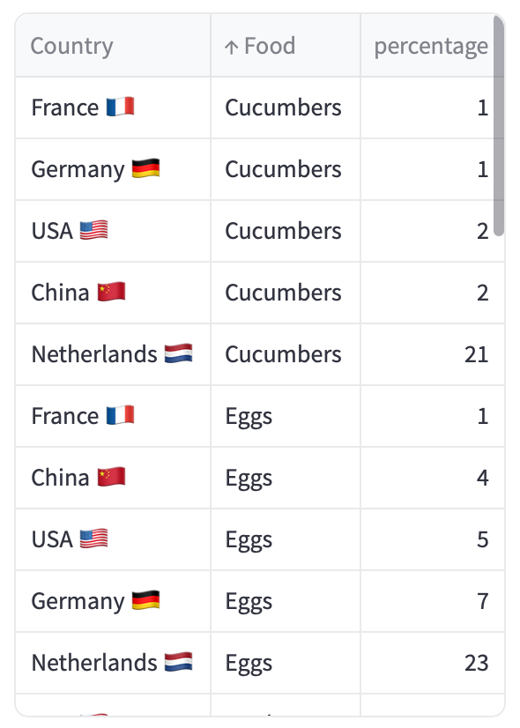Select the Eggs cell in Germany row

click(x=286, y=602)
